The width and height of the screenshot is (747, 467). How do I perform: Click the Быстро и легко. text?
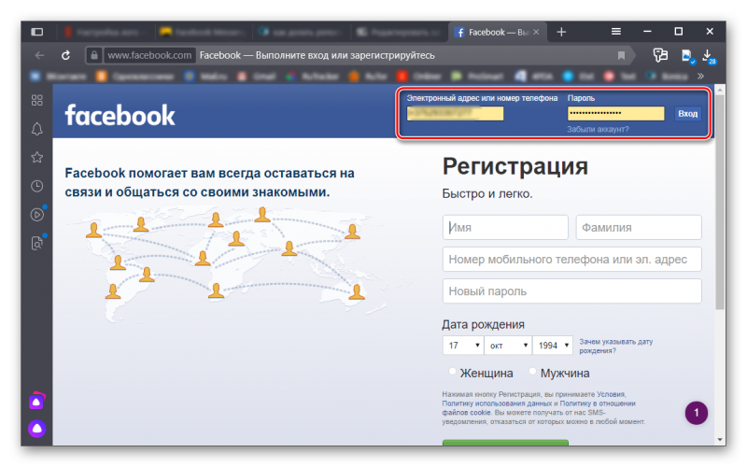click(487, 194)
